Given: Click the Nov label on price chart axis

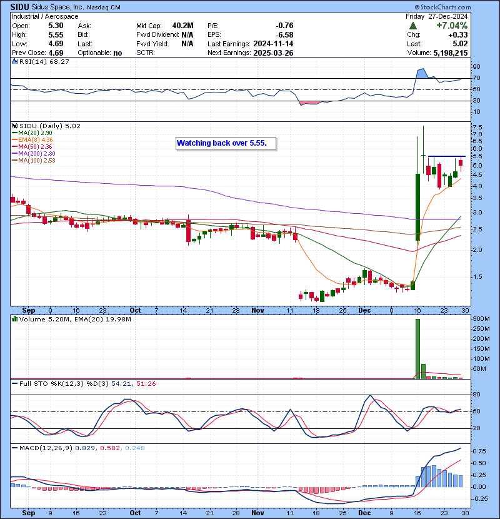Looking at the screenshot, I should 257,311.
